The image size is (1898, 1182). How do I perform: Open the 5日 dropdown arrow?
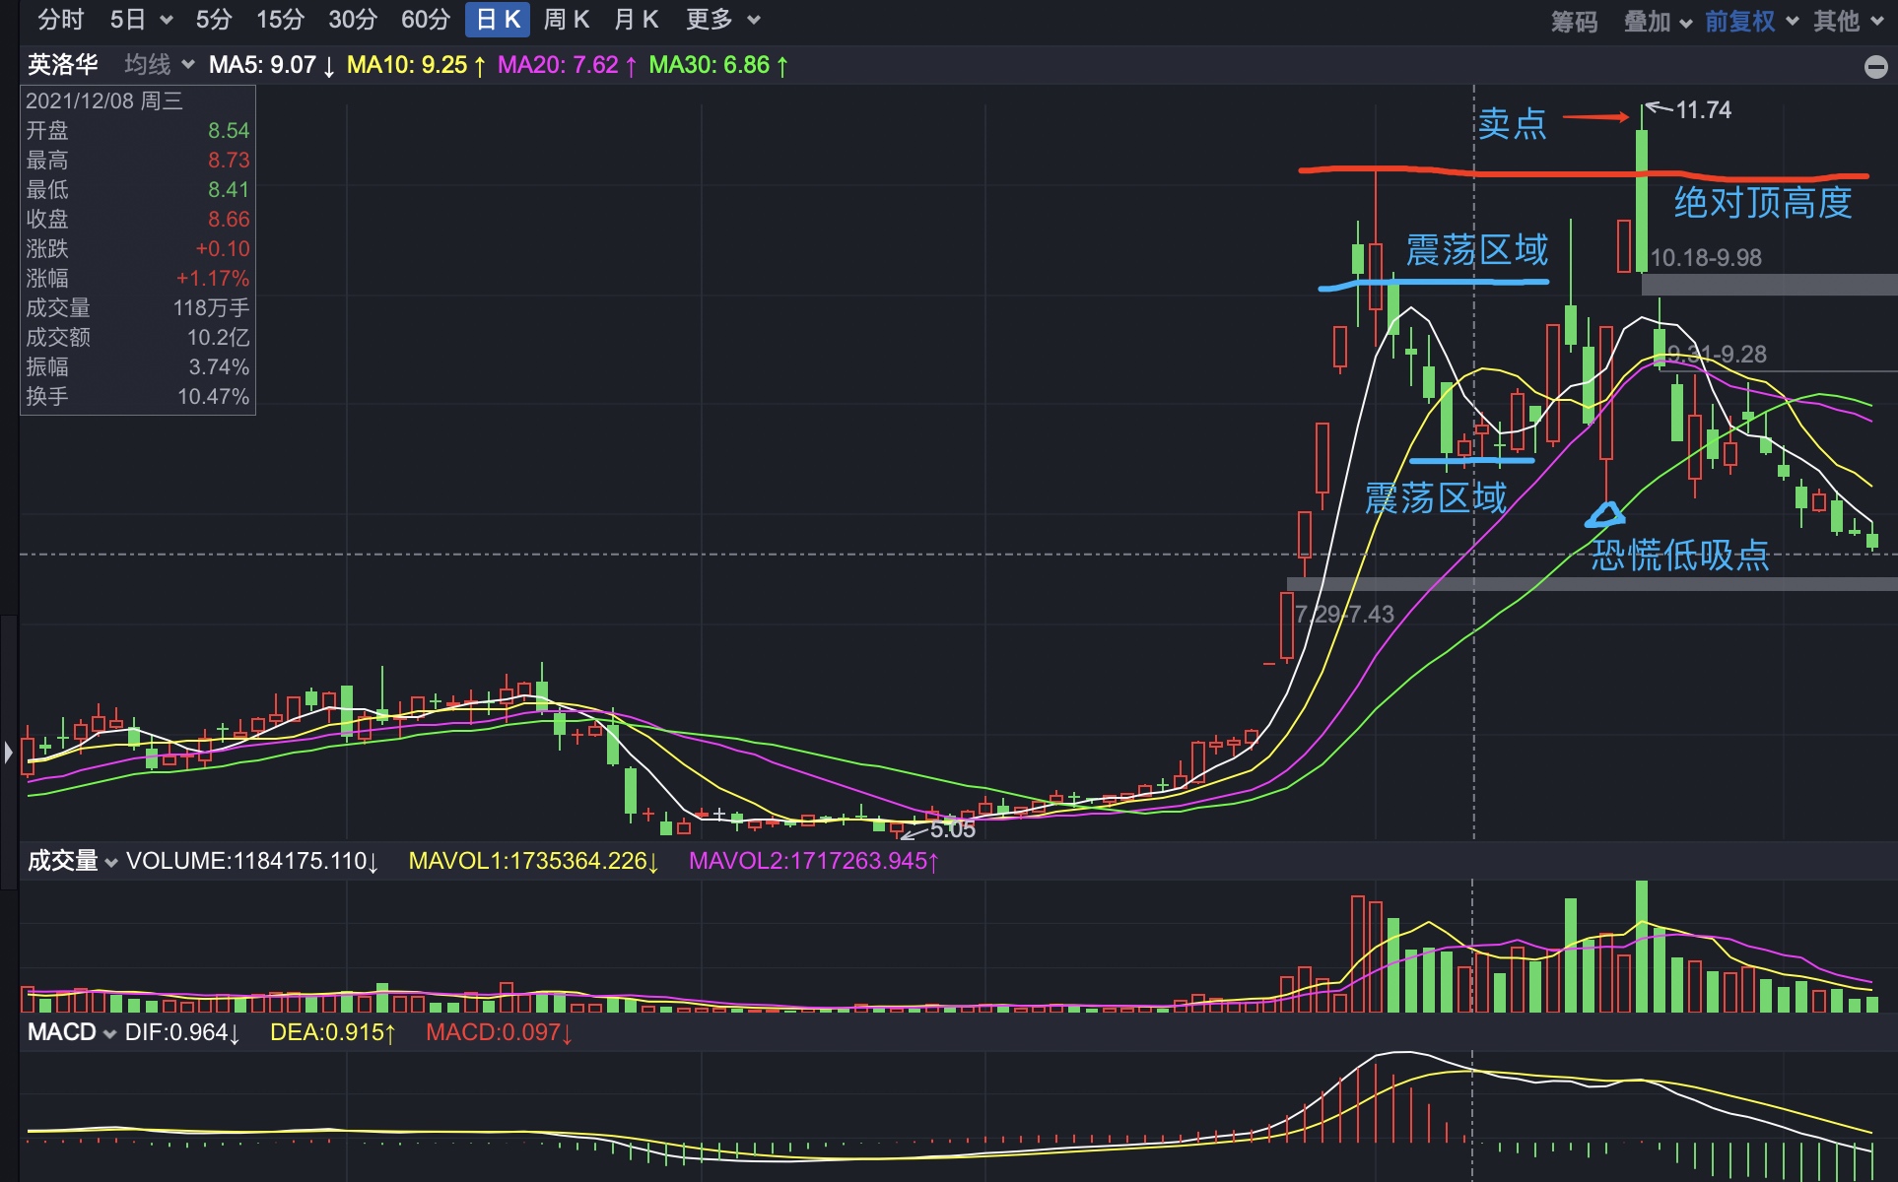pos(166,21)
